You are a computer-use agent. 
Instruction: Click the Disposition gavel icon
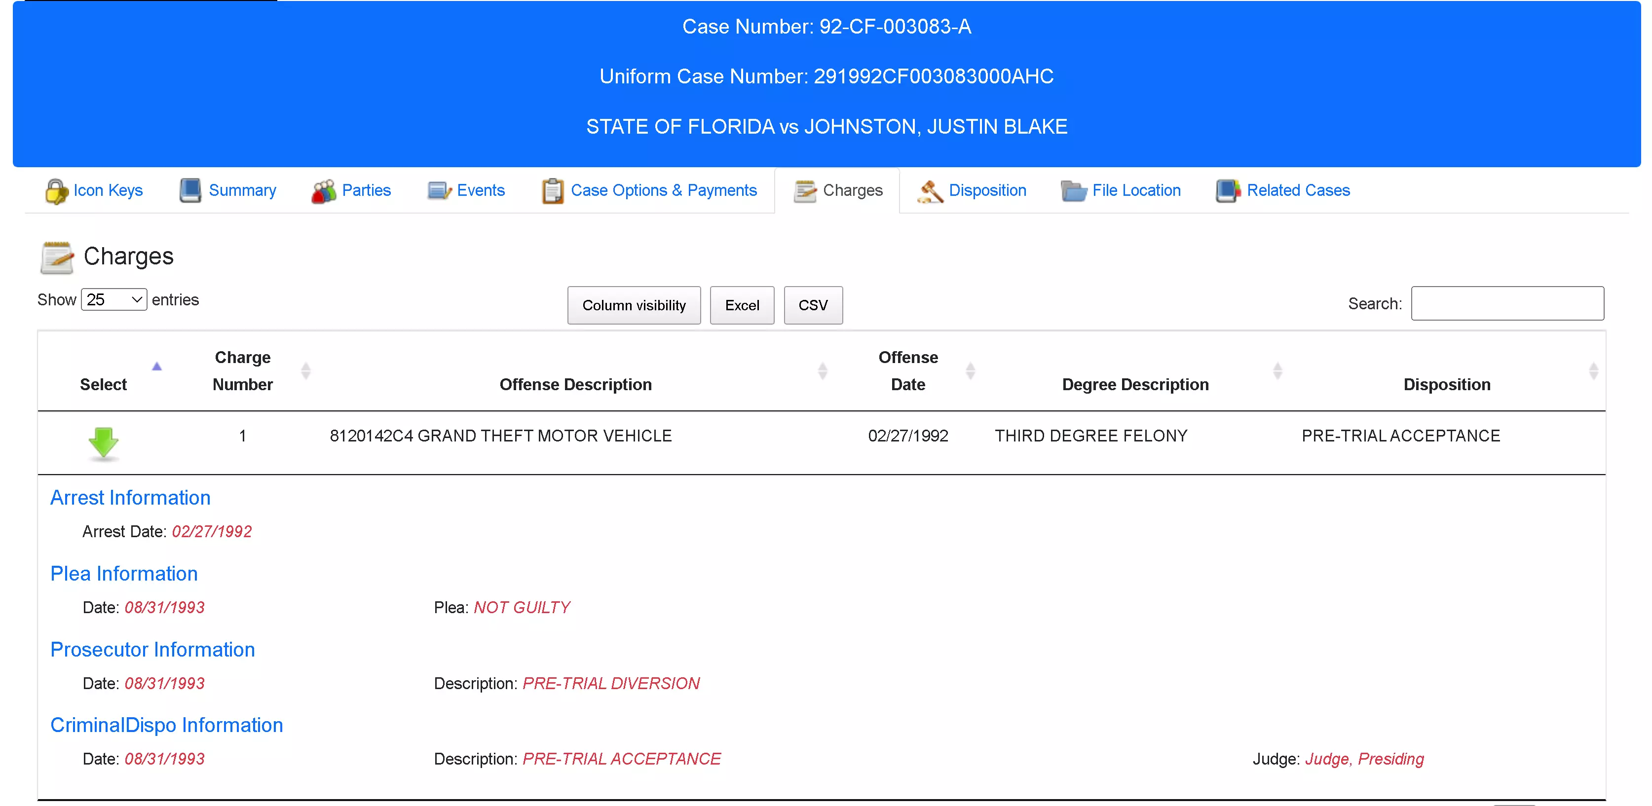[x=930, y=191]
